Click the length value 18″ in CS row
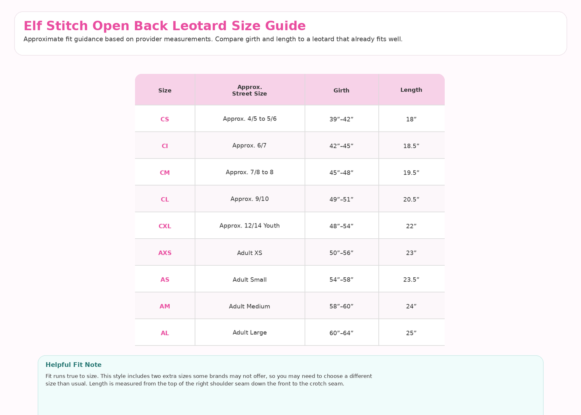Image resolution: width=581 pixels, height=415 pixels. (x=411, y=119)
